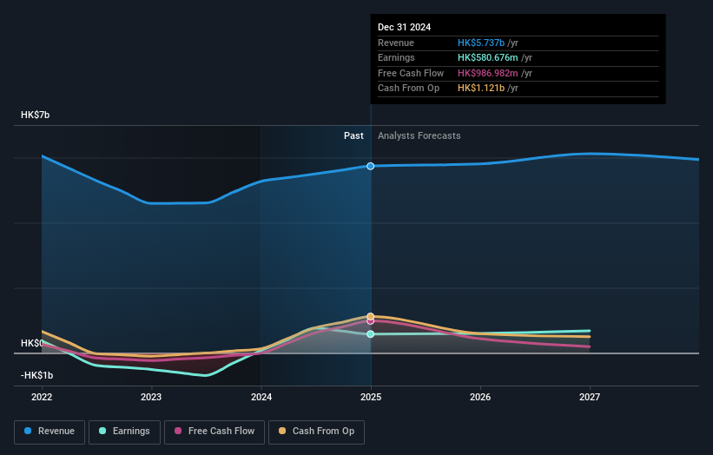
Task: Click the Dec 31 2024 tooltip date
Action: tap(404, 27)
